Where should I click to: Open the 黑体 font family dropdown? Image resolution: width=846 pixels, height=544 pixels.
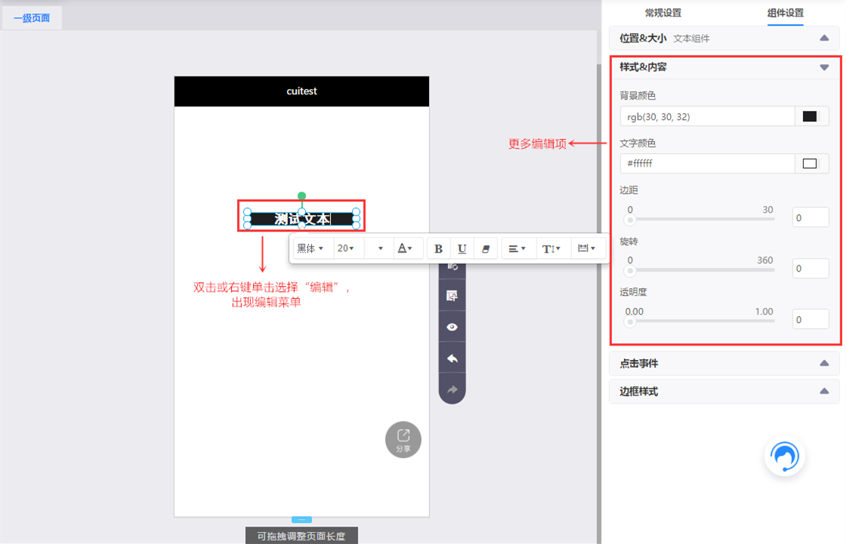[310, 248]
